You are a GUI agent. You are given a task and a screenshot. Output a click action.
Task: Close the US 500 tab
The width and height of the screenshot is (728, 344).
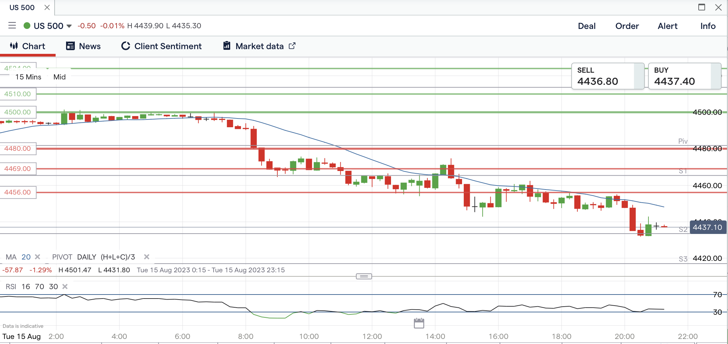click(47, 7)
